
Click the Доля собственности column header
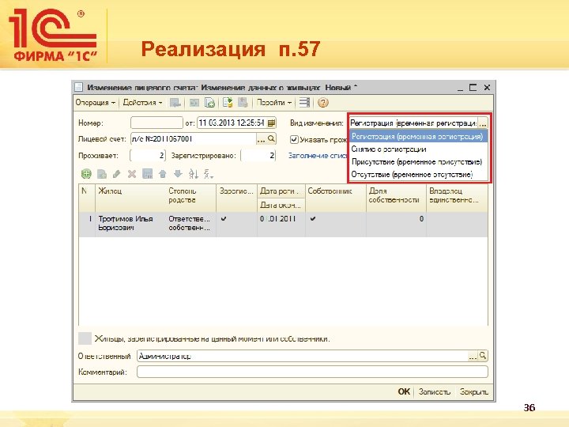click(x=396, y=198)
